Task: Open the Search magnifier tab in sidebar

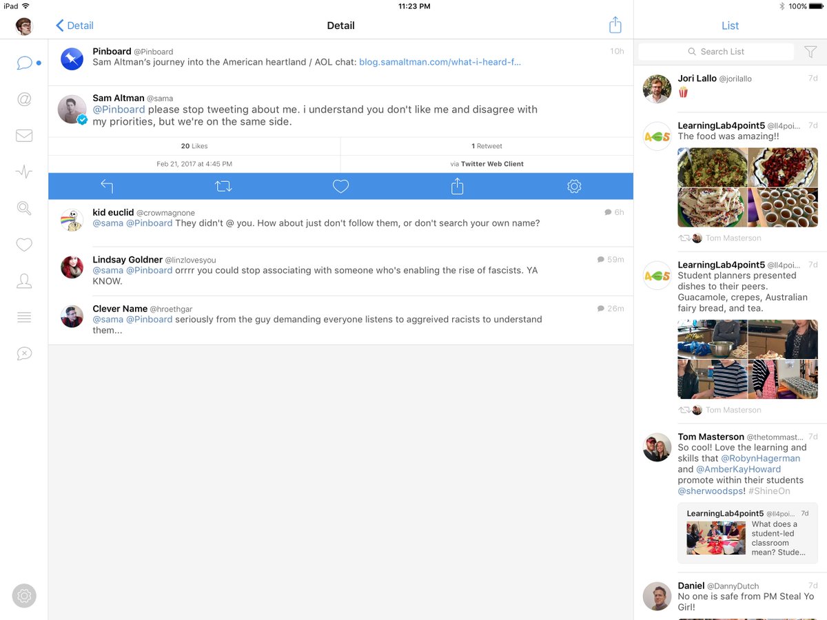Action: 24,208
